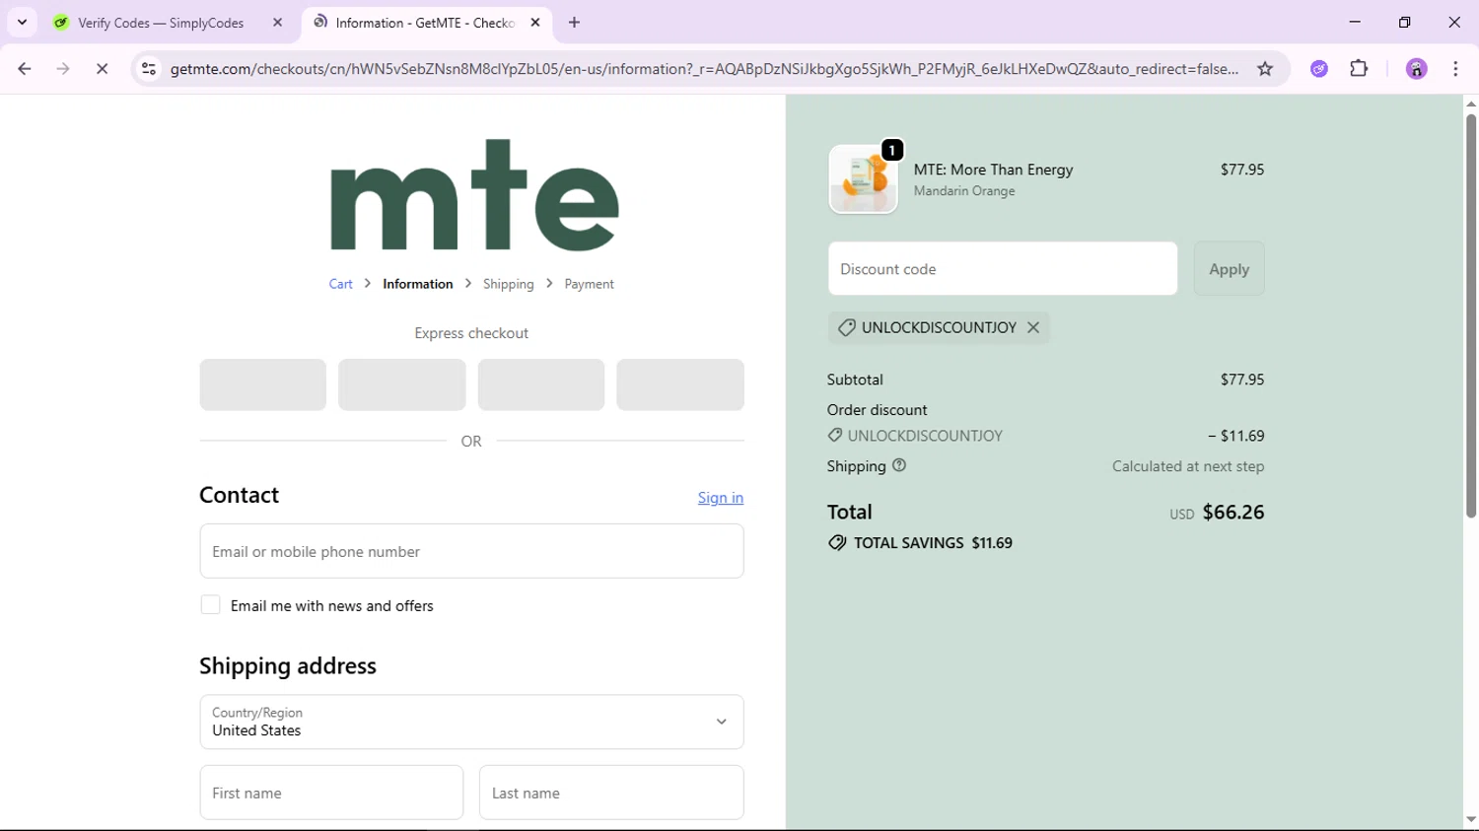
Task: Close the GetMTE checkout tab
Action: click(535, 22)
